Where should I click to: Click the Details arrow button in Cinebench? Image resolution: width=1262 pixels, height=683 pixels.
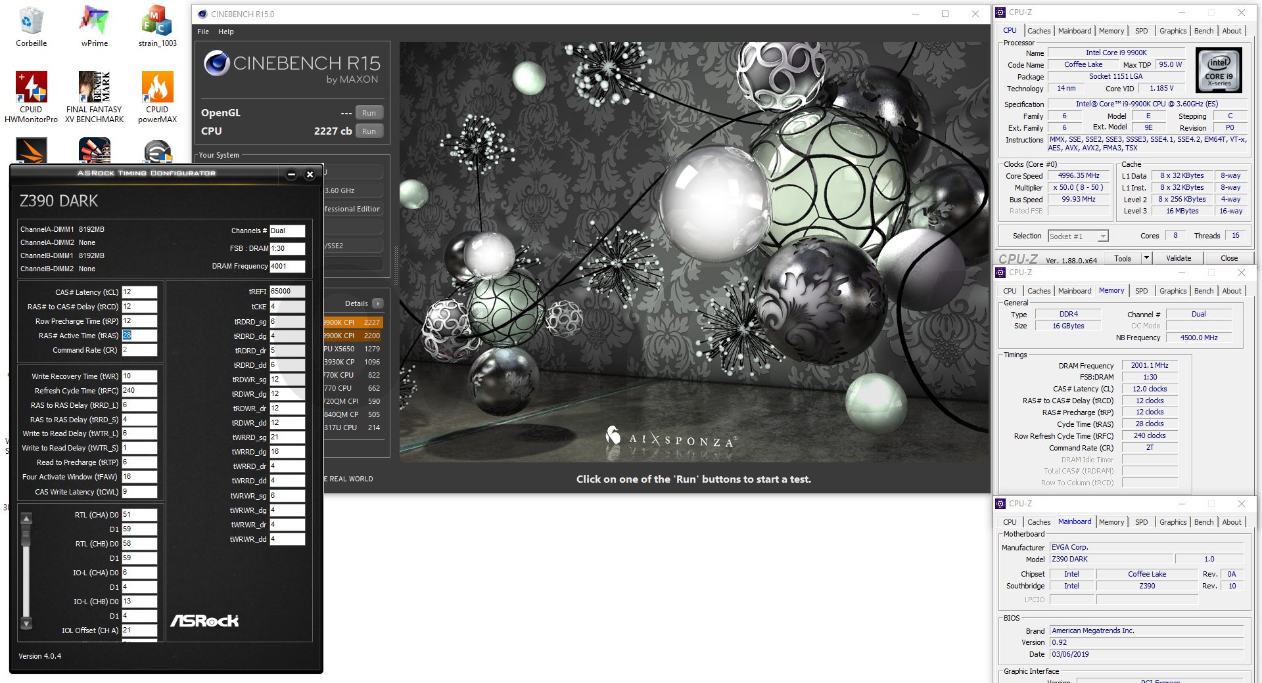point(378,303)
